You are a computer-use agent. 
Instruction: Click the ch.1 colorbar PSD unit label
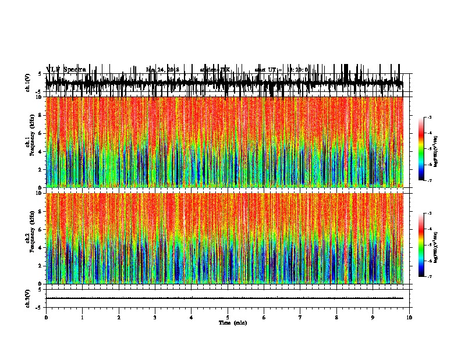(x=435, y=152)
